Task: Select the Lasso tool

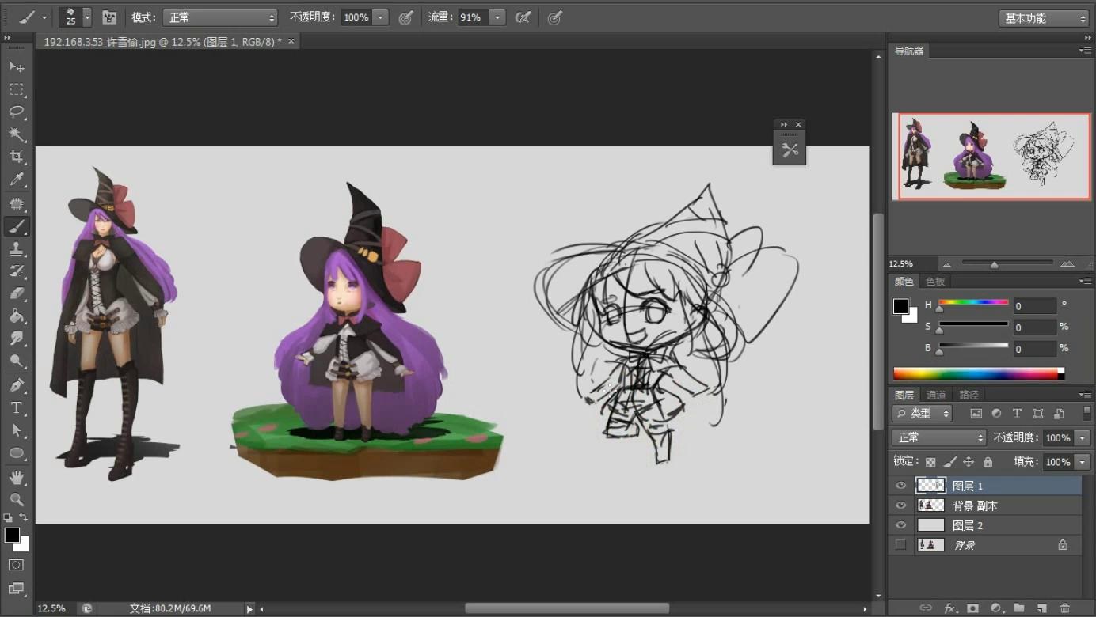Action: coord(16,112)
